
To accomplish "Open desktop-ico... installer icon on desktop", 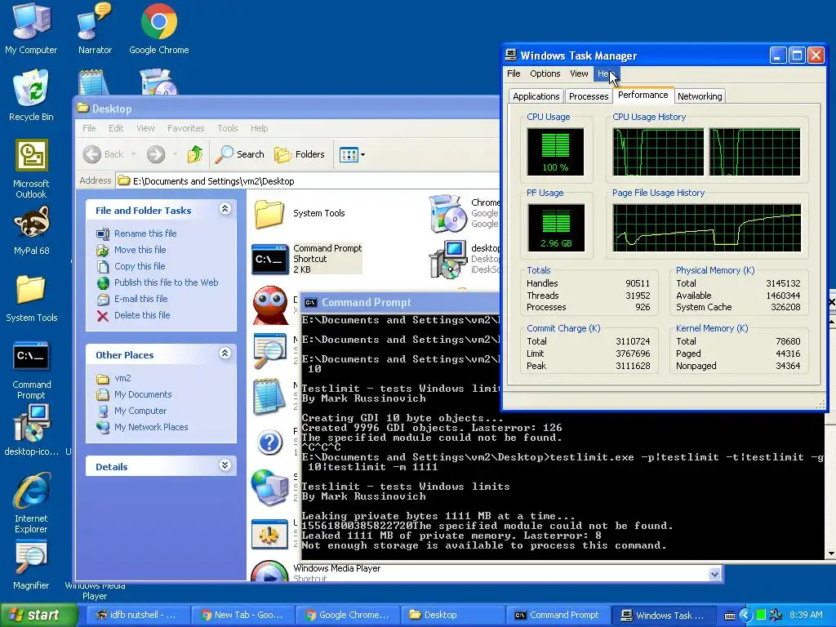I will point(32,431).
